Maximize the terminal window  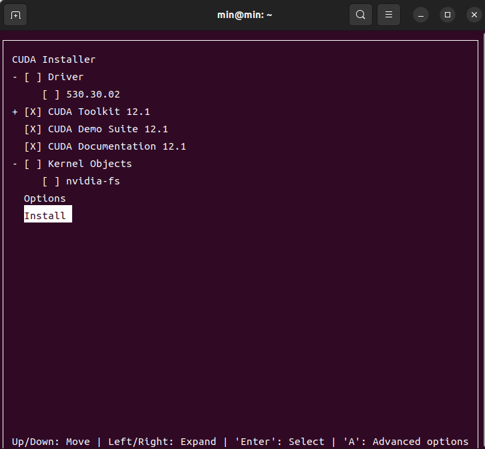(x=448, y=15)
